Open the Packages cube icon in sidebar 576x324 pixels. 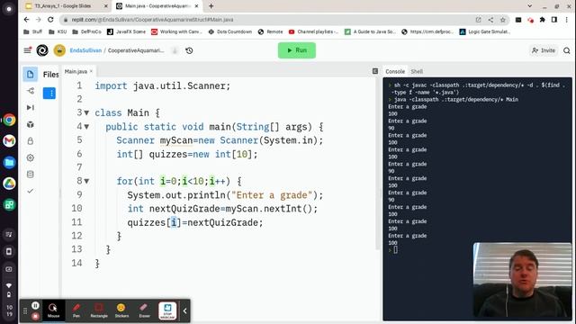pos(31,124)
